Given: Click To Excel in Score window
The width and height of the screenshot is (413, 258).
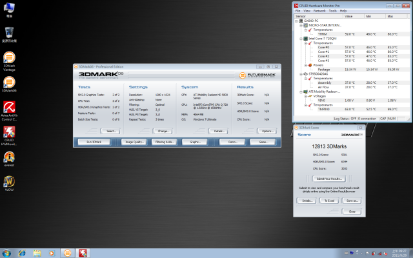Looking at the screenshot, I should pyautogui.click(x=329, y=201).
